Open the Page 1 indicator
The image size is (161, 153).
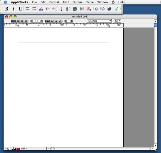tap(33, 149)
